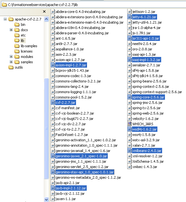This screenshot has width=186, height=202.
Task: Select file xml-resolver-1.2.jar
Action: coord(147,156)
